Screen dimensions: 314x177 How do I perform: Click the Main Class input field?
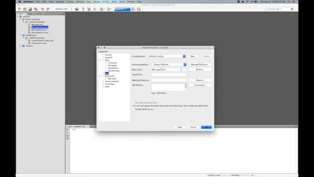tap(169, 70)
